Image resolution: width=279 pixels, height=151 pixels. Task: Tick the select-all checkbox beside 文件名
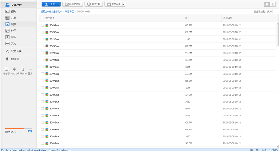click(x=42, y=18)
